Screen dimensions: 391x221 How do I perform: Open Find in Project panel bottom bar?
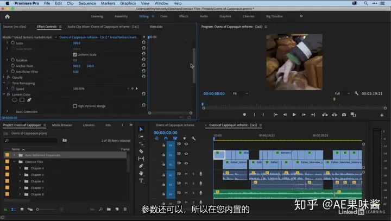tap(100, 209)
